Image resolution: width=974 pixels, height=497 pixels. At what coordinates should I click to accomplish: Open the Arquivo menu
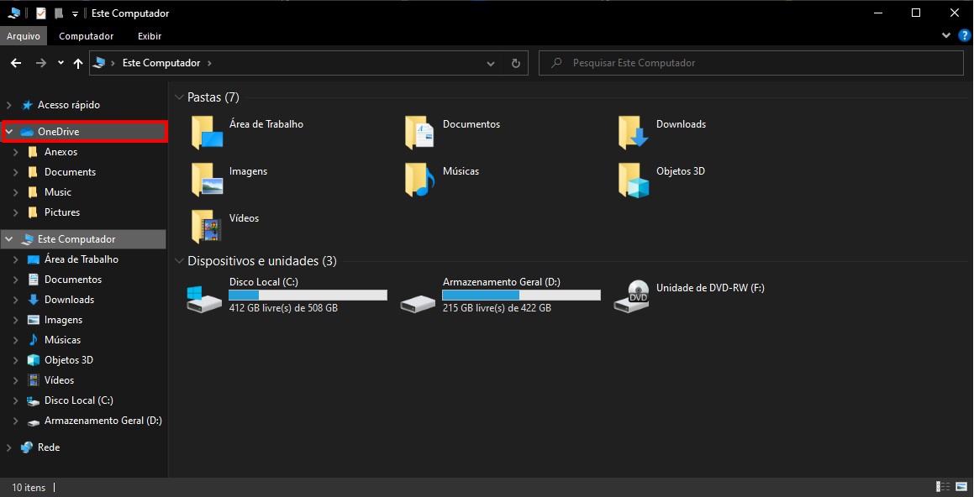tap(23, 36)
